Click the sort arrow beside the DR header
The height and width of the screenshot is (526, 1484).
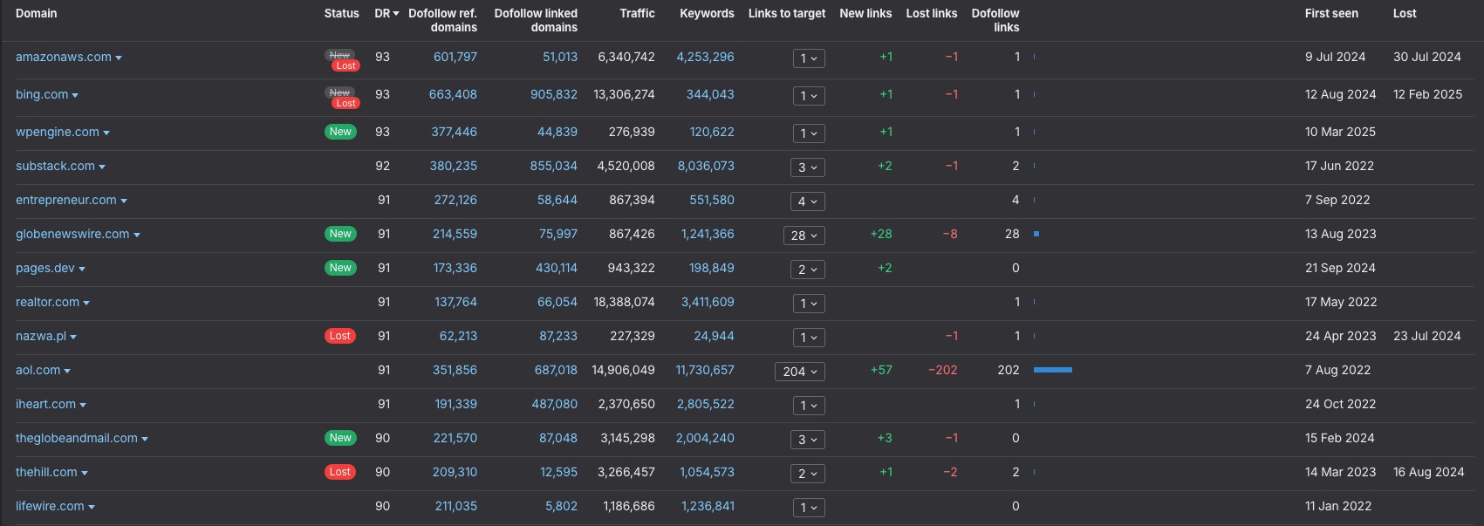[396, 14]
